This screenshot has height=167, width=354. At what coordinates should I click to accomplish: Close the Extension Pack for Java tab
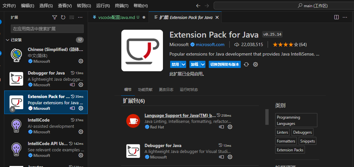point(217,17)
